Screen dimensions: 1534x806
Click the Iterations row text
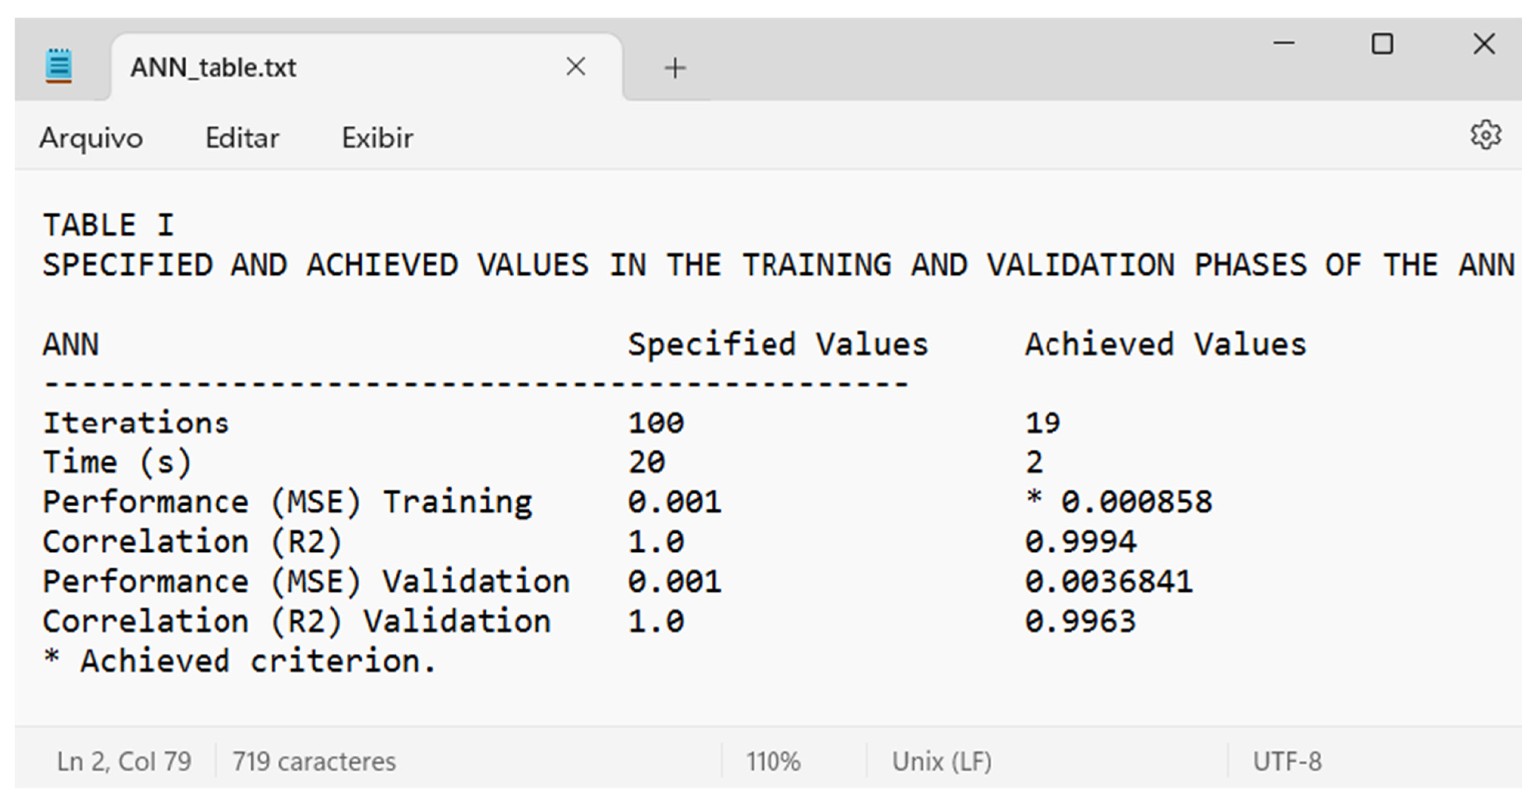click(136, 423)
